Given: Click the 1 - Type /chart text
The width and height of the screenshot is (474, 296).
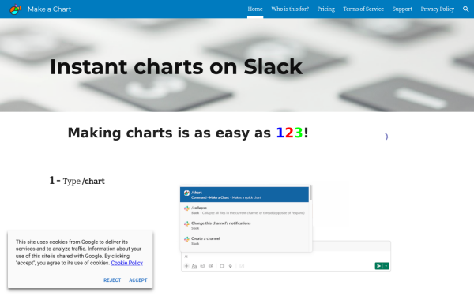Looking at the screenshot, I should 77,181.
